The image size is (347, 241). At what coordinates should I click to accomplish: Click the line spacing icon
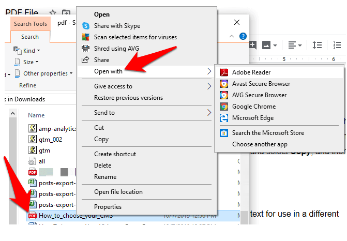coord(318,45)
